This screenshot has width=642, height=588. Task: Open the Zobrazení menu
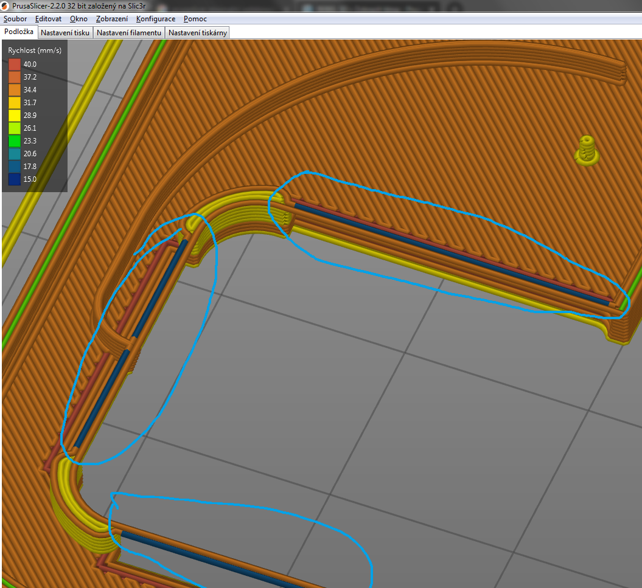pos(112,19)
